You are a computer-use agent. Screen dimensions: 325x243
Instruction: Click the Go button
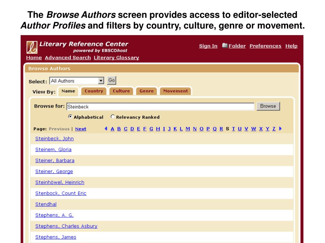[x=111, y=80]
